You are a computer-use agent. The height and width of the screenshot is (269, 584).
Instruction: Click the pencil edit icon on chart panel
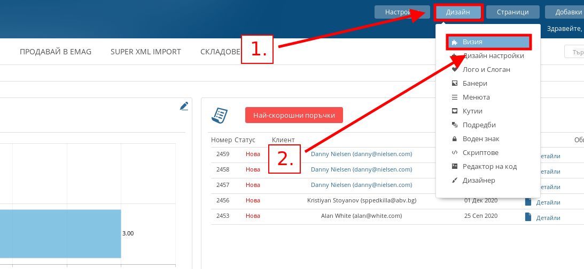coord(184,106)
